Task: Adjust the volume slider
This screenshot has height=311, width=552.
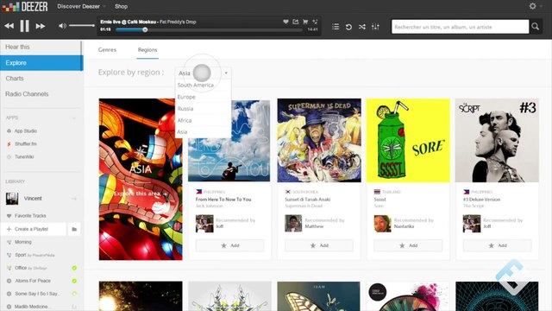Action: pyautogui.click(x=82, y=26)
